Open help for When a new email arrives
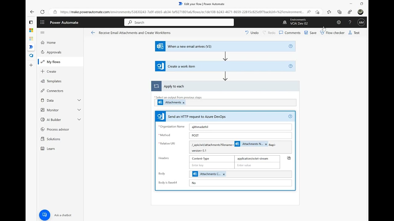The height and width of the screenshot is (221, 394). click(x=290, y=46)
